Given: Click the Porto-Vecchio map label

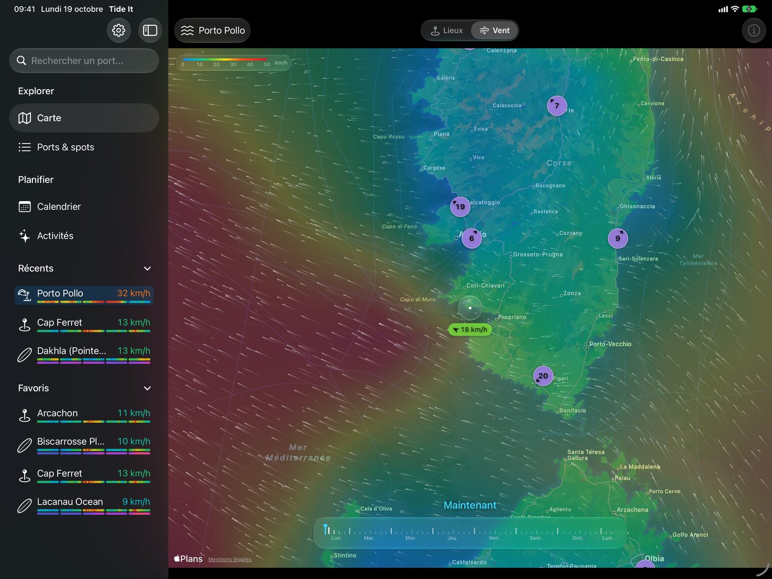Looking at the screenshot, I should click(x=610, y=344).
